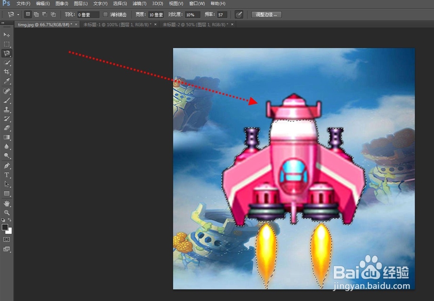
Task: Open the 3D(D) menu
Action: (158, 3)
